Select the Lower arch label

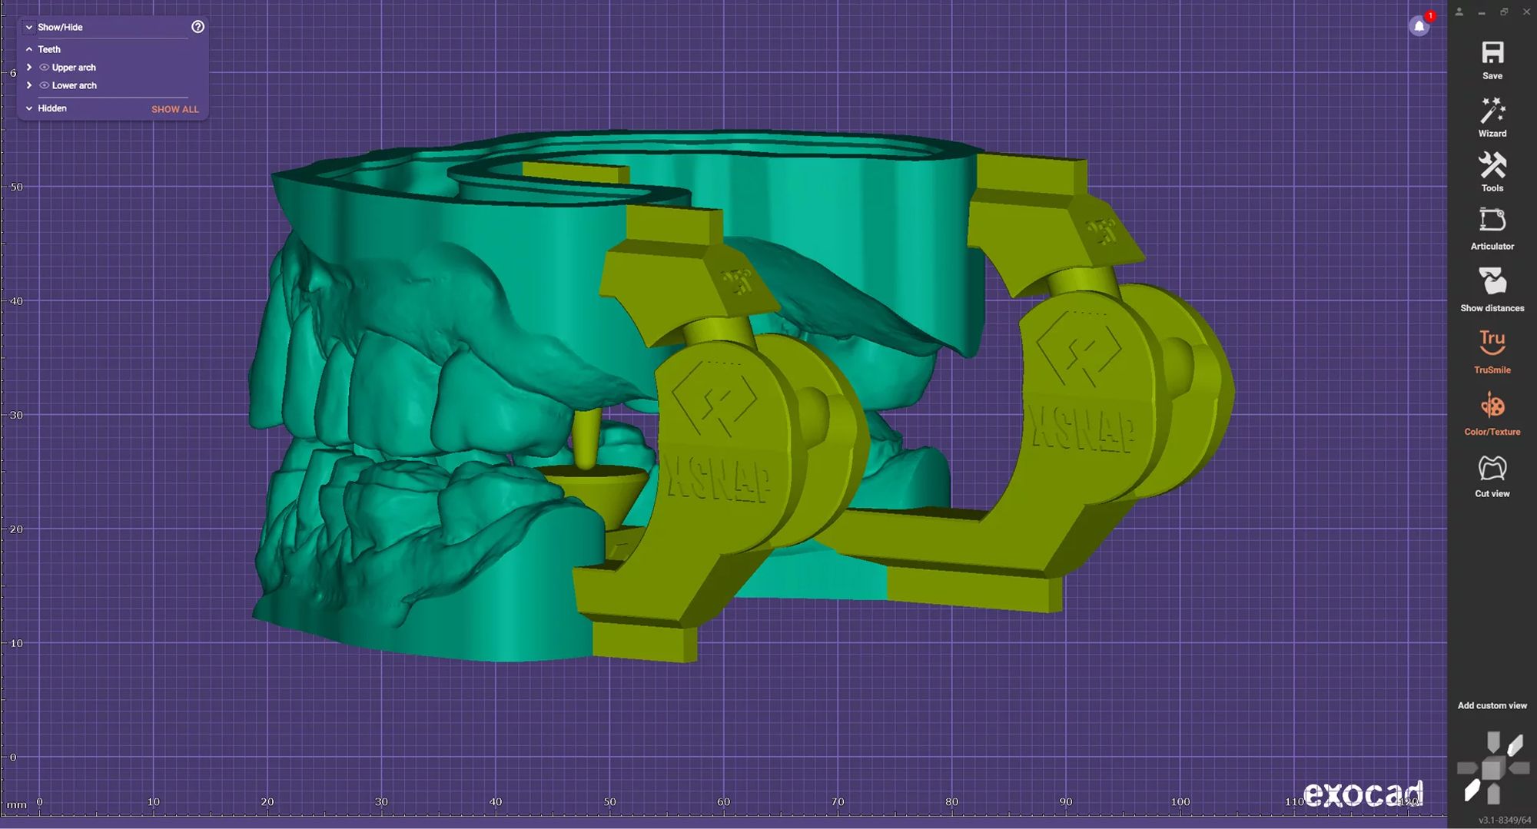[75, 85]
